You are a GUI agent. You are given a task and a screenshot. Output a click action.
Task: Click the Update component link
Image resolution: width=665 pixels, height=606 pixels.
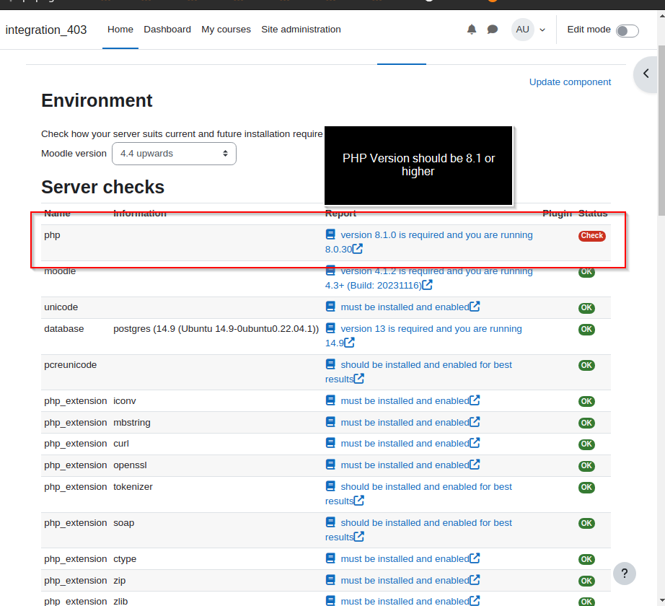click(570, 82)
